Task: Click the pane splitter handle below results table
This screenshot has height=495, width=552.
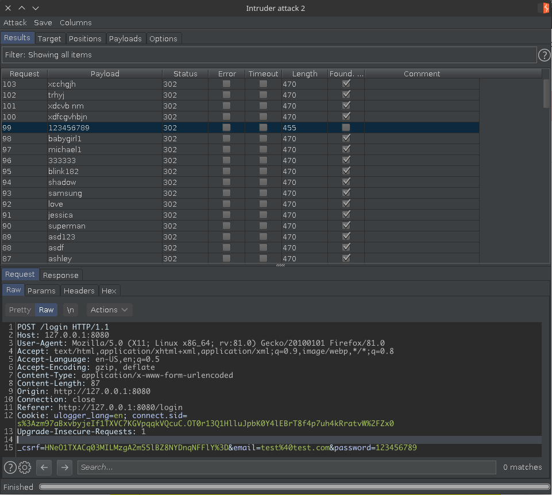Action: (280, 265)
